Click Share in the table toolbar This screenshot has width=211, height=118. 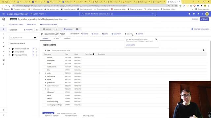pos(95,34)
